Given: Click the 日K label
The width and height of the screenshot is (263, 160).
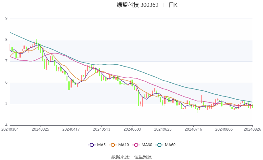Looking at the screenshot, I should click(x=173, y=5).
